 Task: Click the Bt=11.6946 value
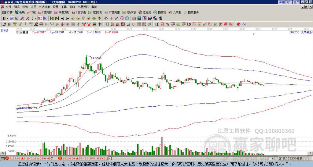[111, 32]
